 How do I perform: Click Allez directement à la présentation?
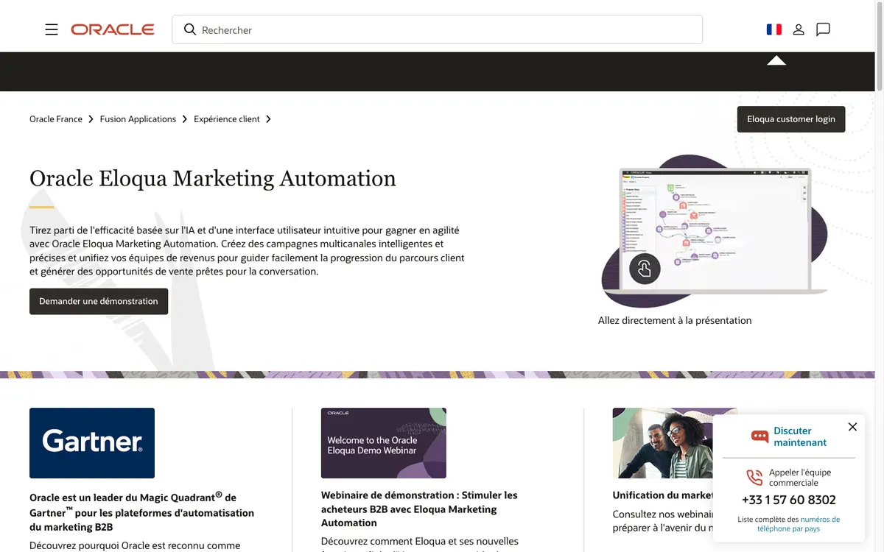(675, 320)
